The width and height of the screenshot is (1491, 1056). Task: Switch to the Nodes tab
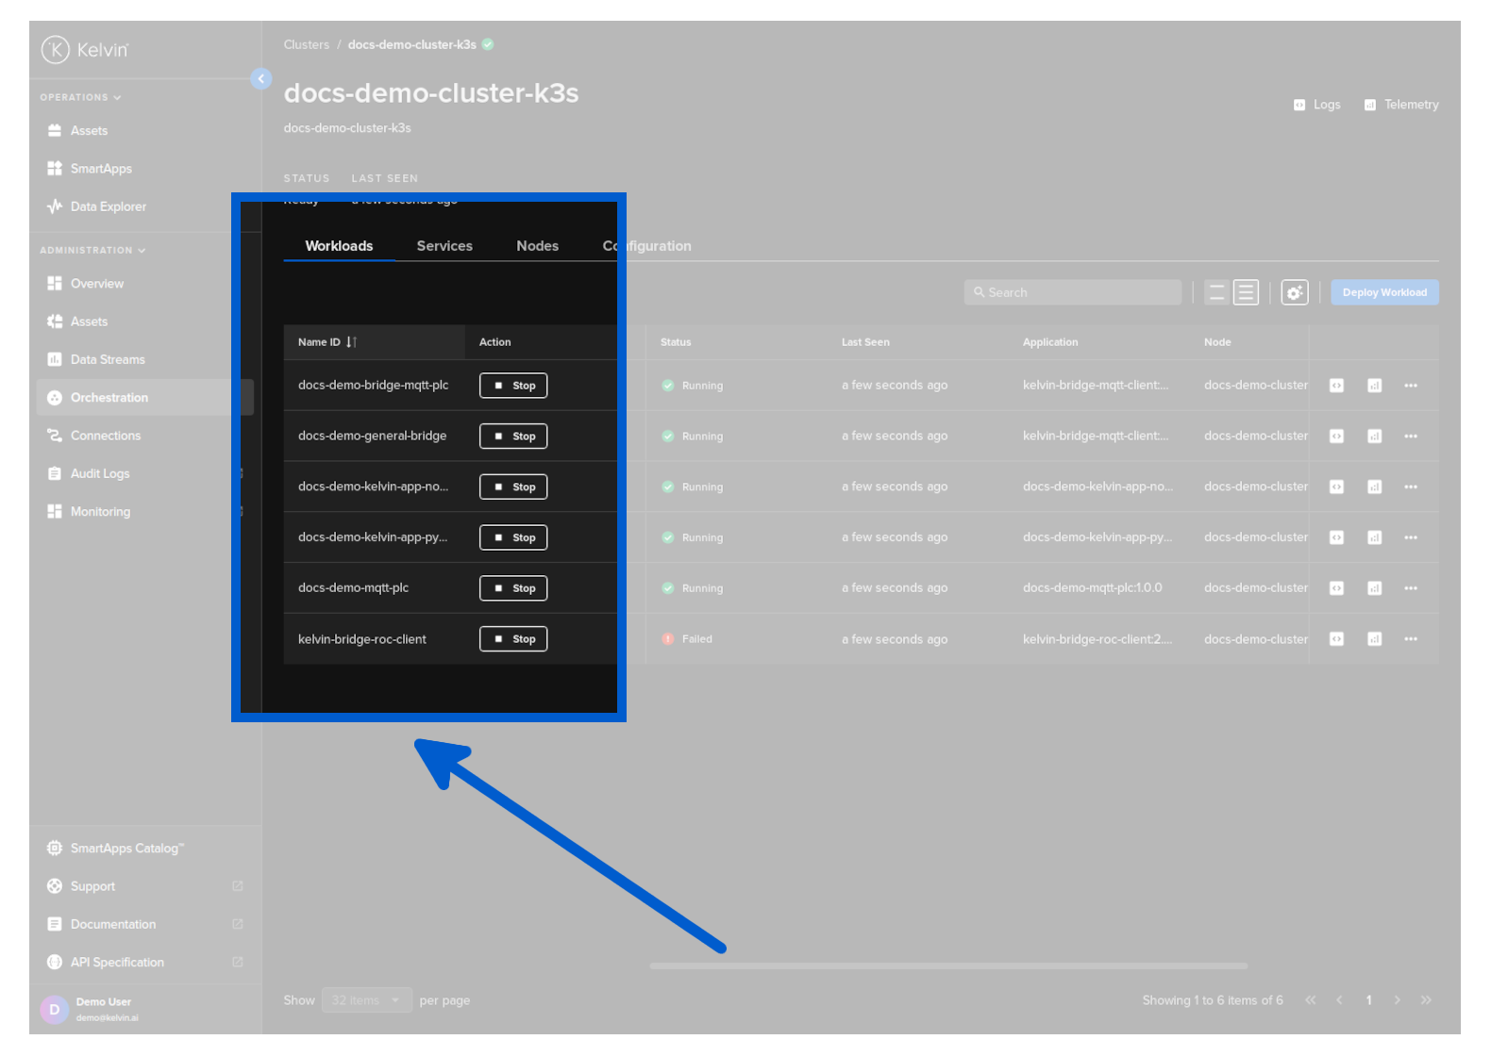coord(537,246)
